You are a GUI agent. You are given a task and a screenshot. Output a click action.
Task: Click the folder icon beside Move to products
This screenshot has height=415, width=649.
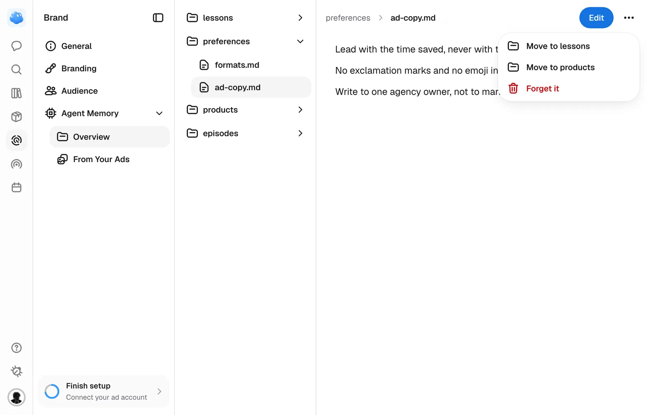point(513,67)
